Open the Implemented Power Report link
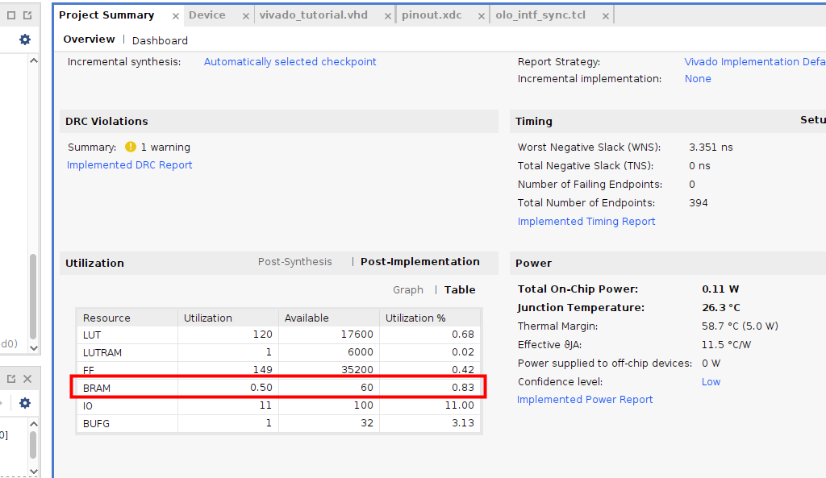 coord(585,400)
